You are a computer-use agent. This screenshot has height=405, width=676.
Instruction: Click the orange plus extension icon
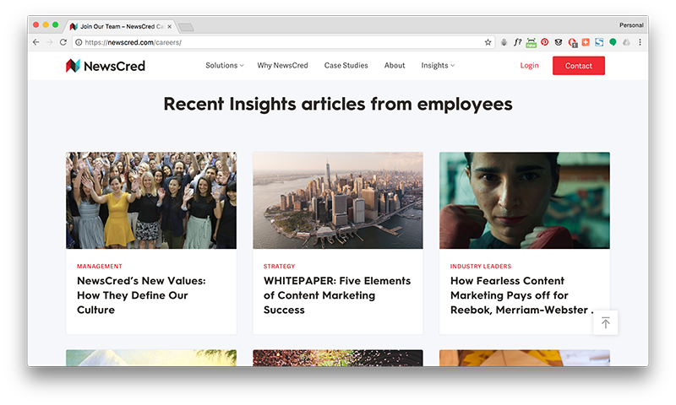[586, 41]
